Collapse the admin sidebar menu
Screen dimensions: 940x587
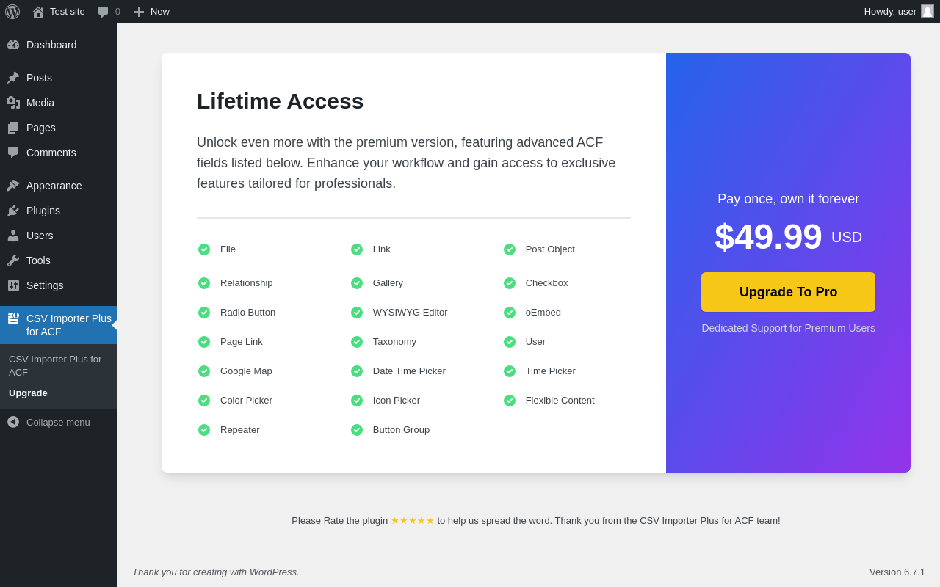pos(59,422)
